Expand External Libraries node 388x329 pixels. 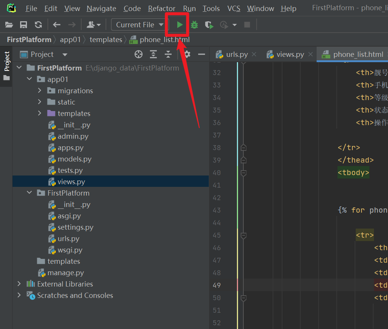tap(19, 284)
